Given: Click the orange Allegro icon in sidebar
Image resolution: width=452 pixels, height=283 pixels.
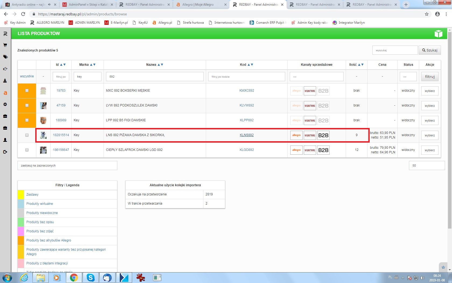Looking at the screenshot, I should [5, 93].
